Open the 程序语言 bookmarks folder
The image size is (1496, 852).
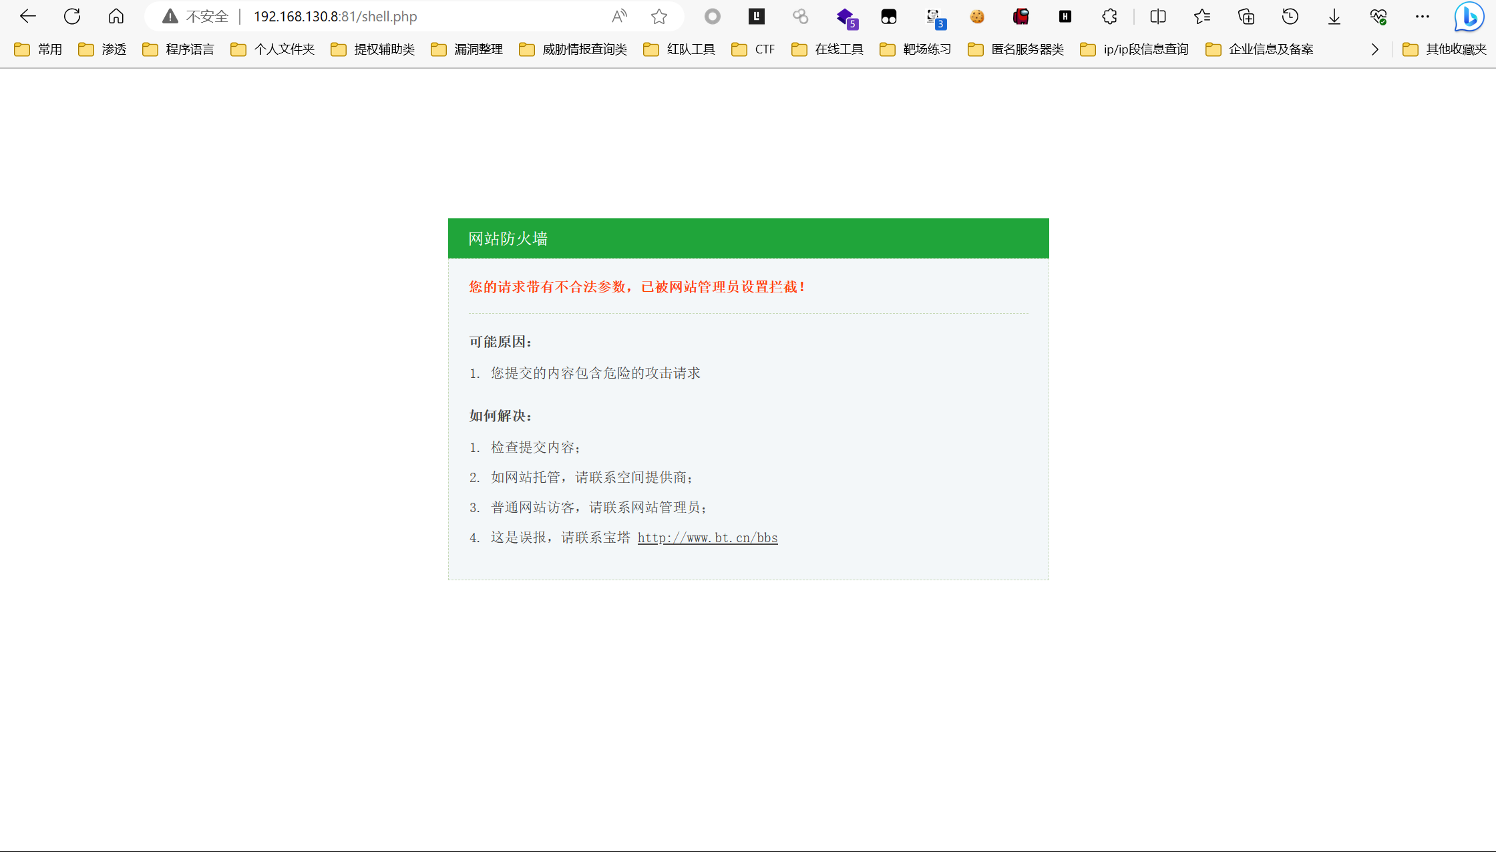[x=178, y=49]
